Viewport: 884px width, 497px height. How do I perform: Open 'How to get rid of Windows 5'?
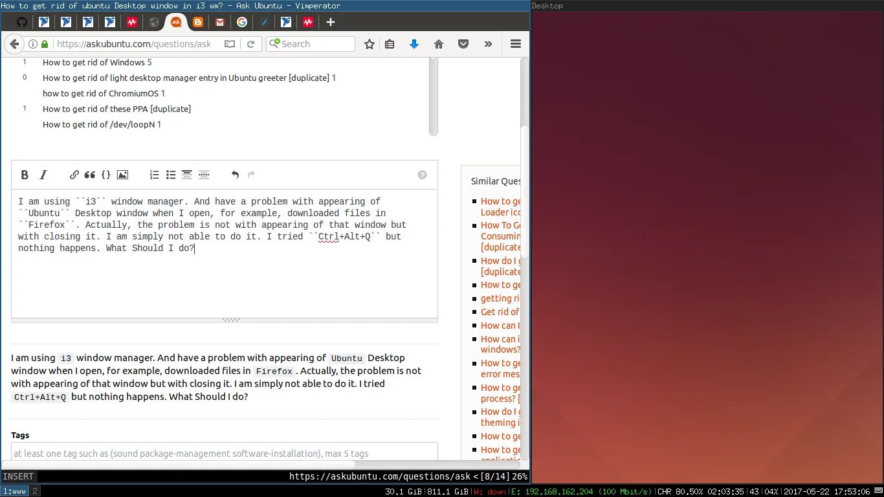click(97, 62)
